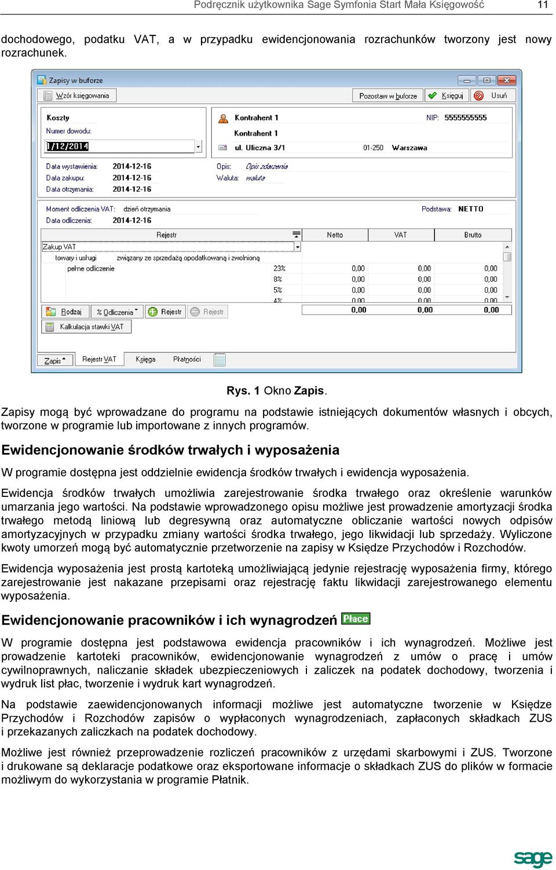Click the Numer dowodu field 1/12/2014
This screenshot has height=870, width=556.
coord(120,147)
